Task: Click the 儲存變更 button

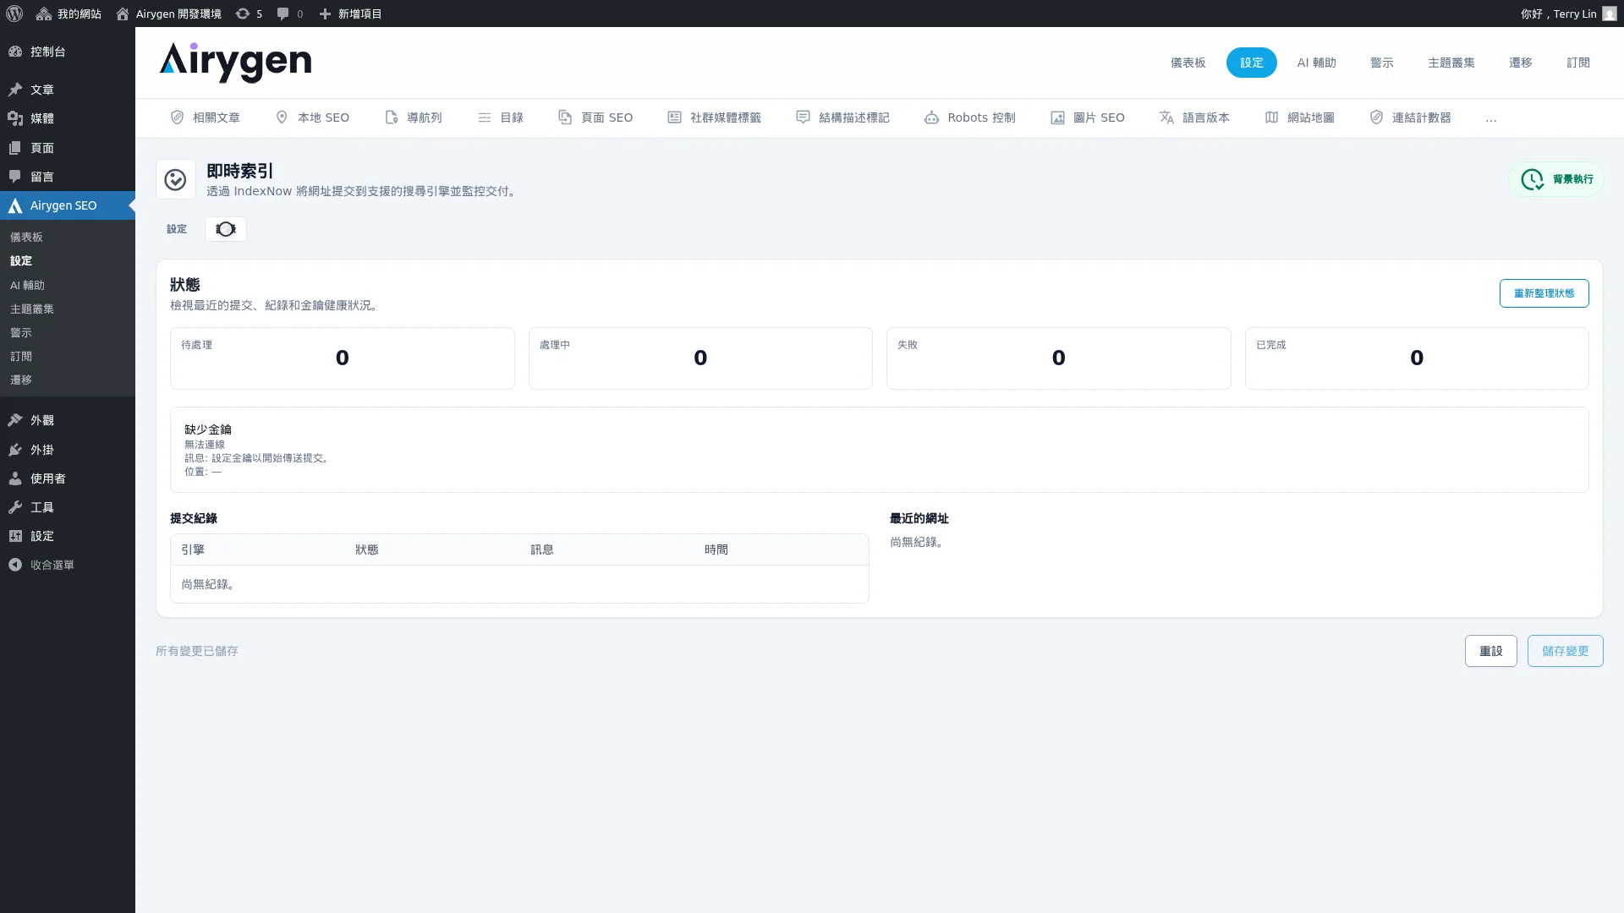Action: tap(1565, 651)
